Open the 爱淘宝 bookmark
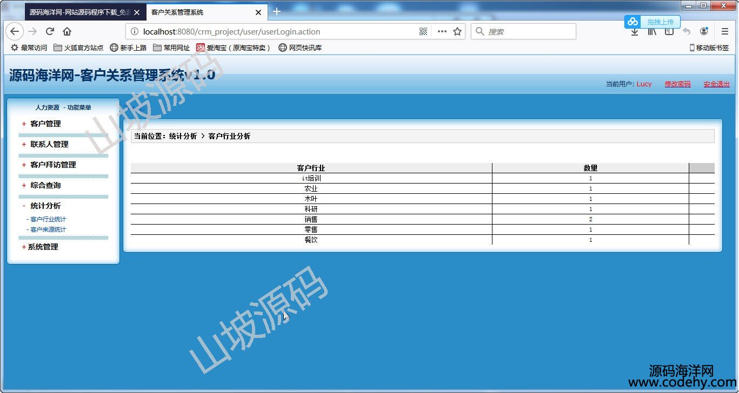This screenshot has width=739, height=393. 233,48
